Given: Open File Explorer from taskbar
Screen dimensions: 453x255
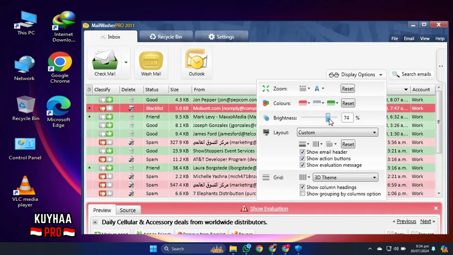Looking at the screenshot, I should click(233, 249).
